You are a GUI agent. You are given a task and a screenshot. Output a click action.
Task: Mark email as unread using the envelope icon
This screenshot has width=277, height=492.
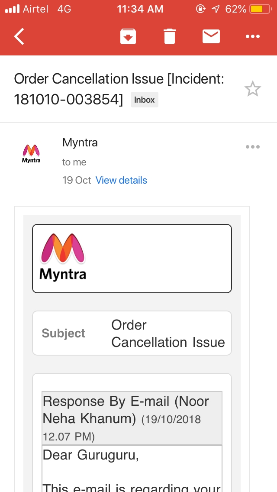pyautogui.click(x=211, y=36)
